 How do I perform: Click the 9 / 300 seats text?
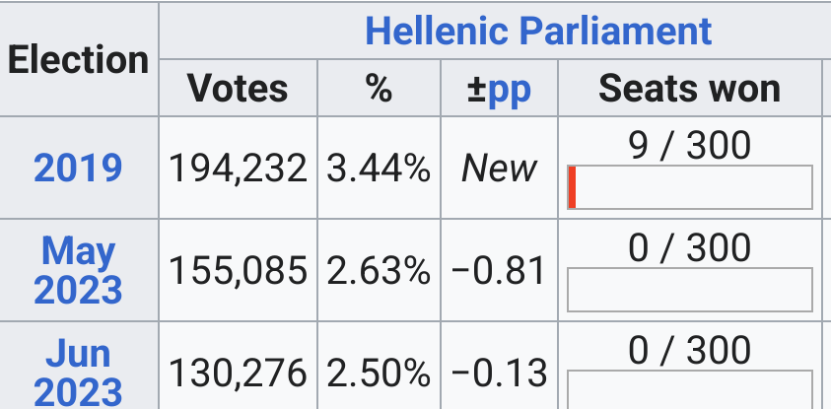point(689,145)
